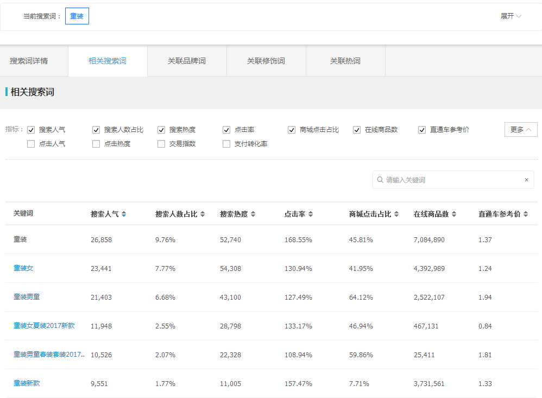Select the 在线商品数 value 3,731,561
Screen dimensions: 542x398
click(429, 384)
